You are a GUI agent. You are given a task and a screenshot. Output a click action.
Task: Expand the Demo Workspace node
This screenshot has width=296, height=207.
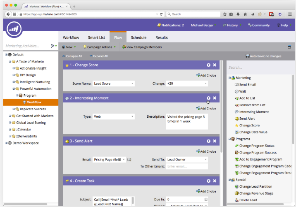(7, 143)
